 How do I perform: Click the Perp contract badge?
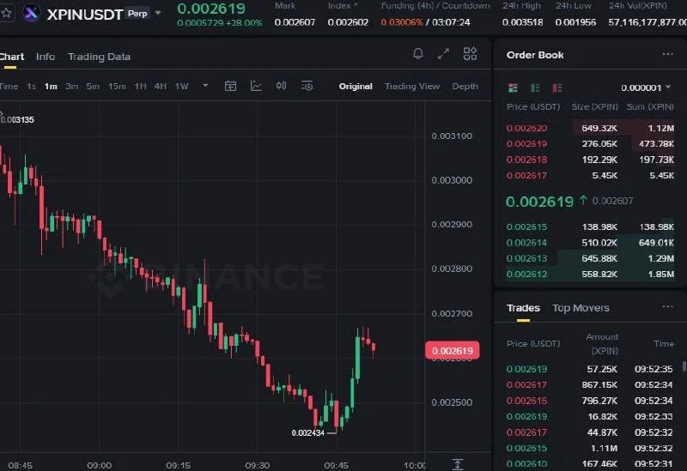137,14
